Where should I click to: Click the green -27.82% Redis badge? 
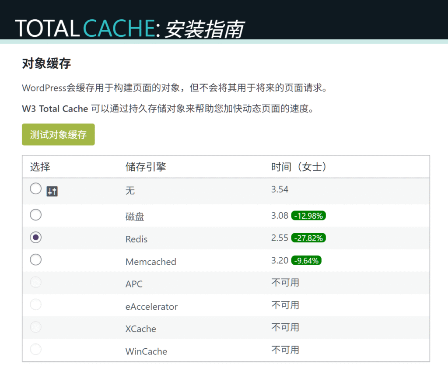click(x=308, y=238)
